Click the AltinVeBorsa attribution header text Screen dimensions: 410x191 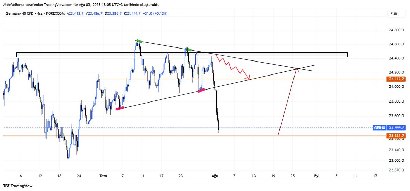(81, 4)
